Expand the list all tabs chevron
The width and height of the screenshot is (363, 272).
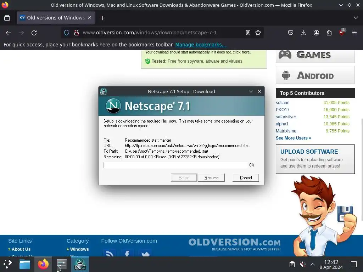click(356, 18)
